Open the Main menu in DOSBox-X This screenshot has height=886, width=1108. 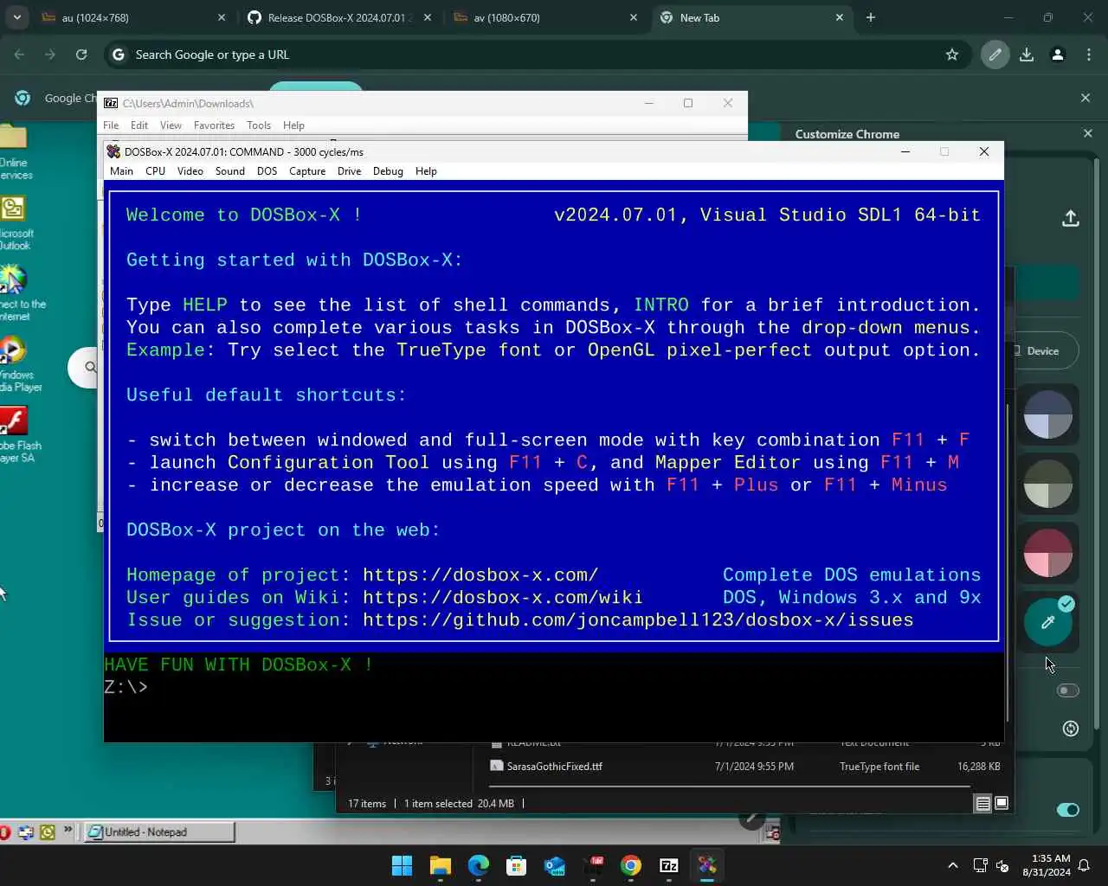click(x=121, y=171)
